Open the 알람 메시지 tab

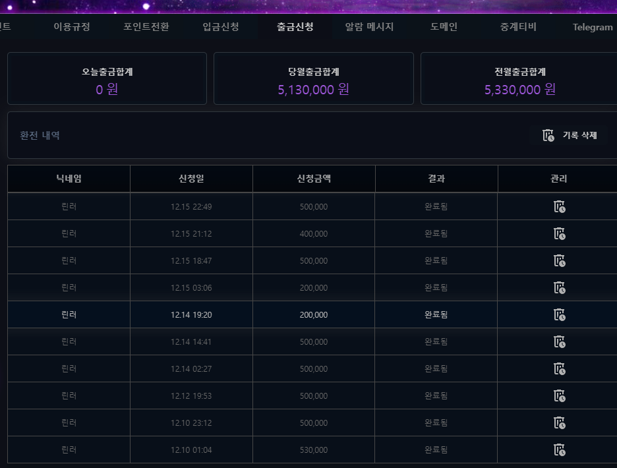[x=369, y=27]
